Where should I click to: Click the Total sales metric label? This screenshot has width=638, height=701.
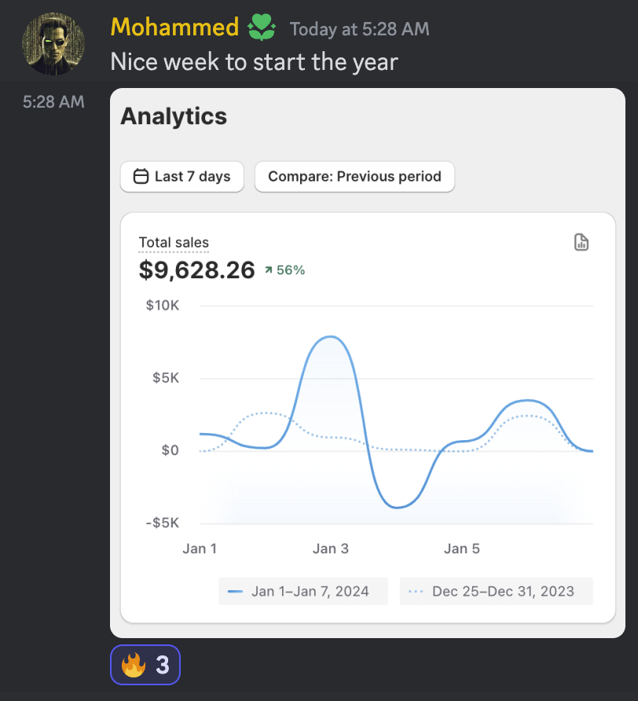(x=174, y=242)
